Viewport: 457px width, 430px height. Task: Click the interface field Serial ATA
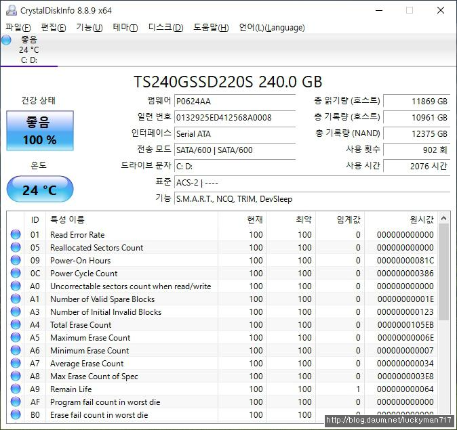point(235,134)
